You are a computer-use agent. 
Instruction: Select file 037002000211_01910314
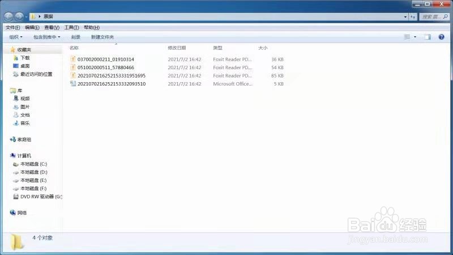106,59
